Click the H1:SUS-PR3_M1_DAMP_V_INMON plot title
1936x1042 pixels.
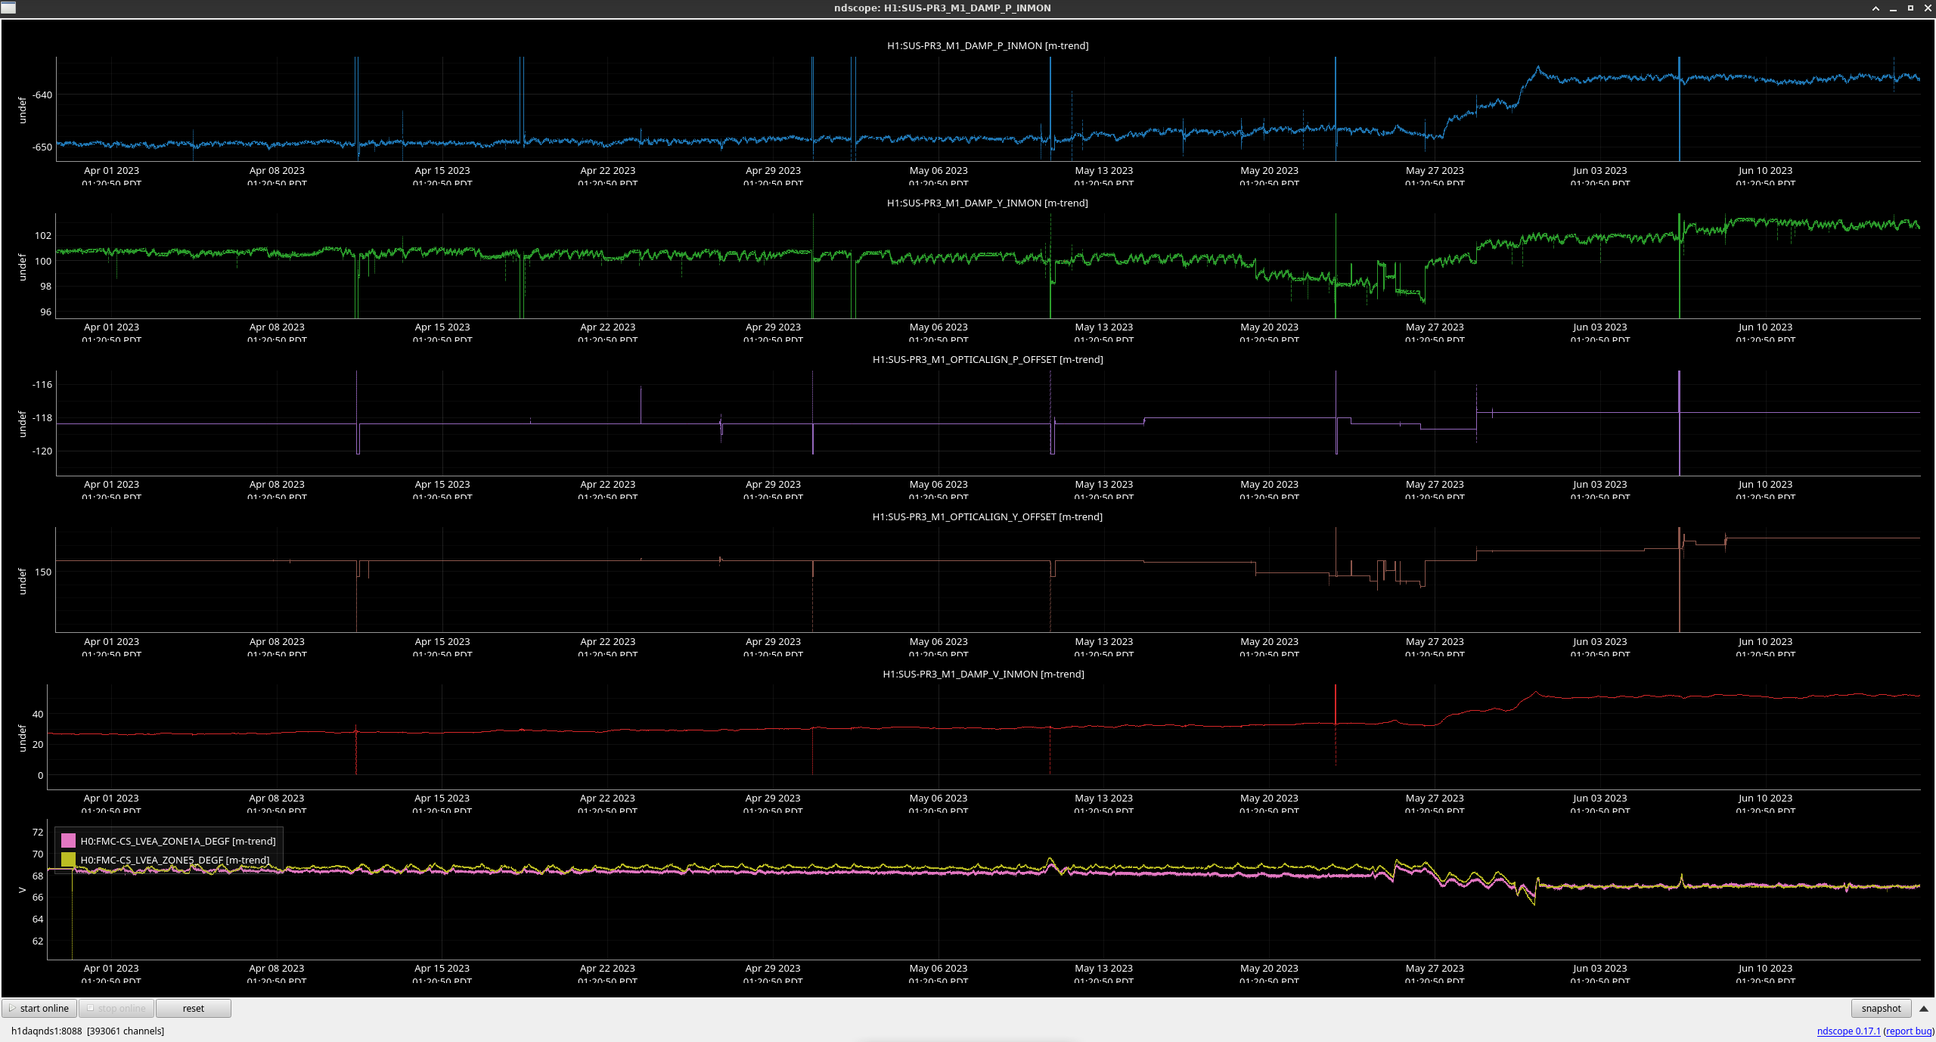(x=983, y=674)
